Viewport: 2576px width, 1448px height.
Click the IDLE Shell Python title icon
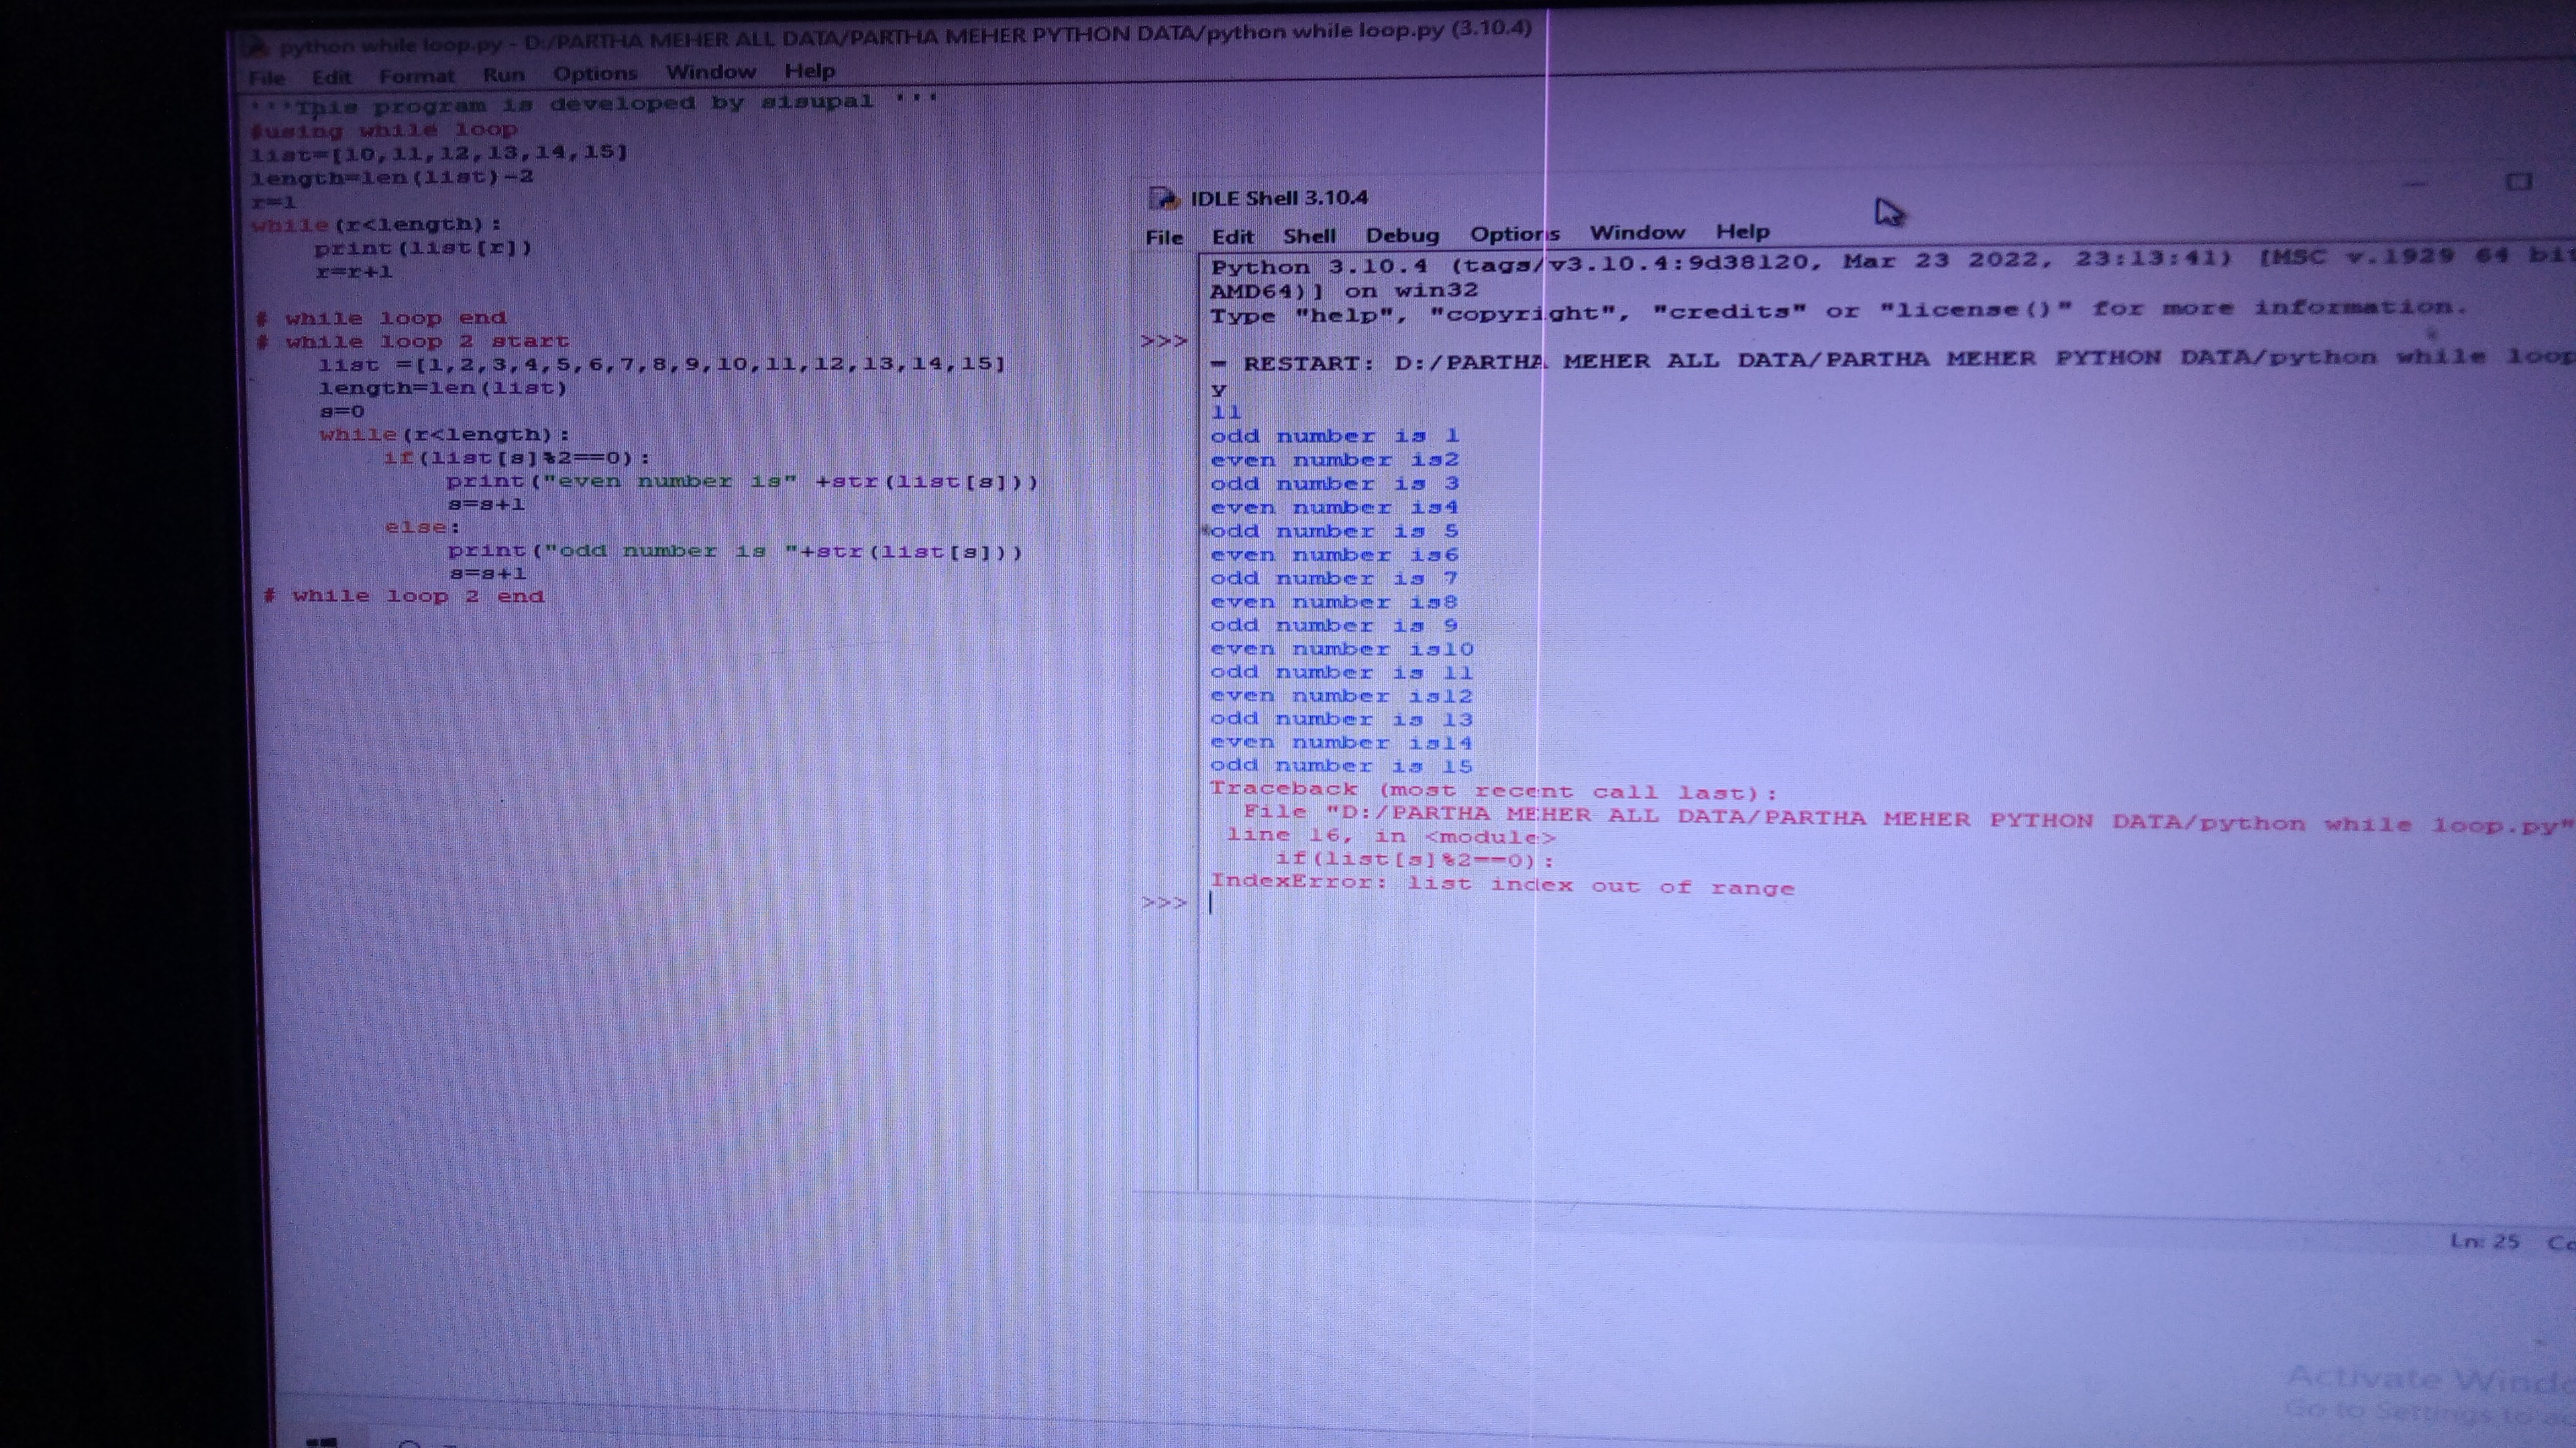pyautogui.click(x=1164, y=198)
